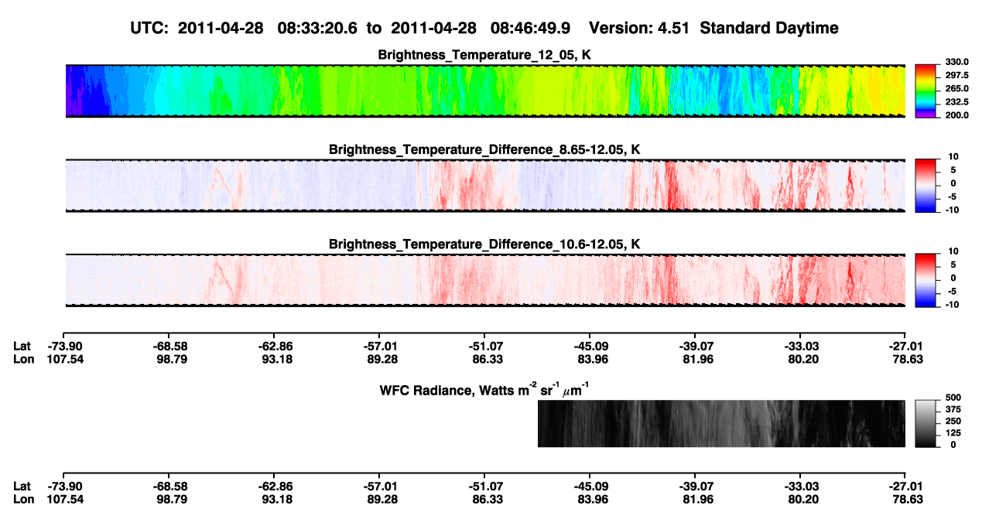This screenshot has height=516, width=1006.
Task: Click the 'Lat' label of the axis below the temperature panels
Action: 22,346
